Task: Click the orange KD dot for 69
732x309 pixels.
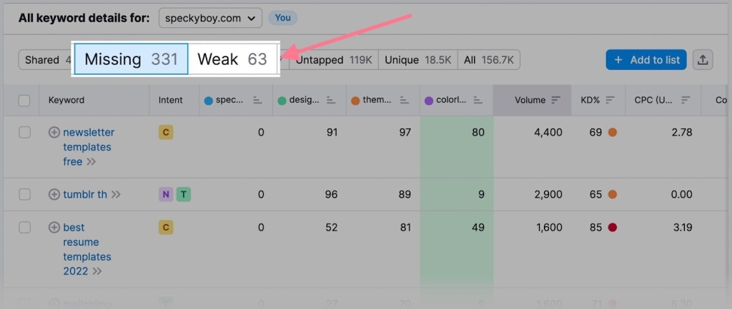Action: point(612,132)
